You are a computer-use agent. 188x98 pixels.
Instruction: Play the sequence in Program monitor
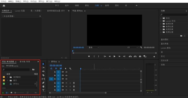click(x=115, y=56)
